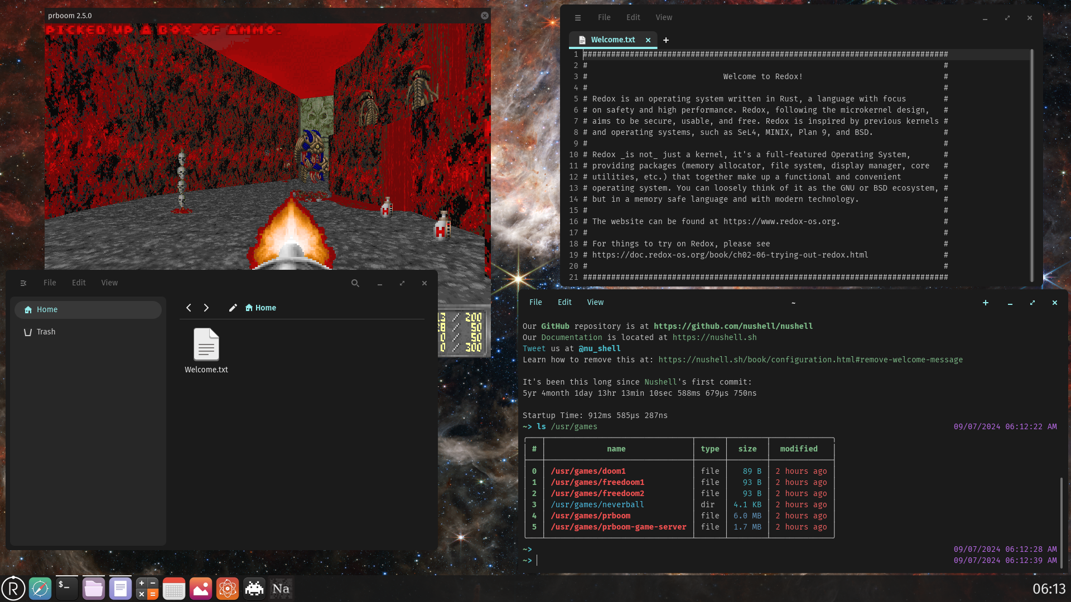The height and width of the screenshot is (602, 1071).
Task: Open the File menu in text editor
Action: pos(604,17)
